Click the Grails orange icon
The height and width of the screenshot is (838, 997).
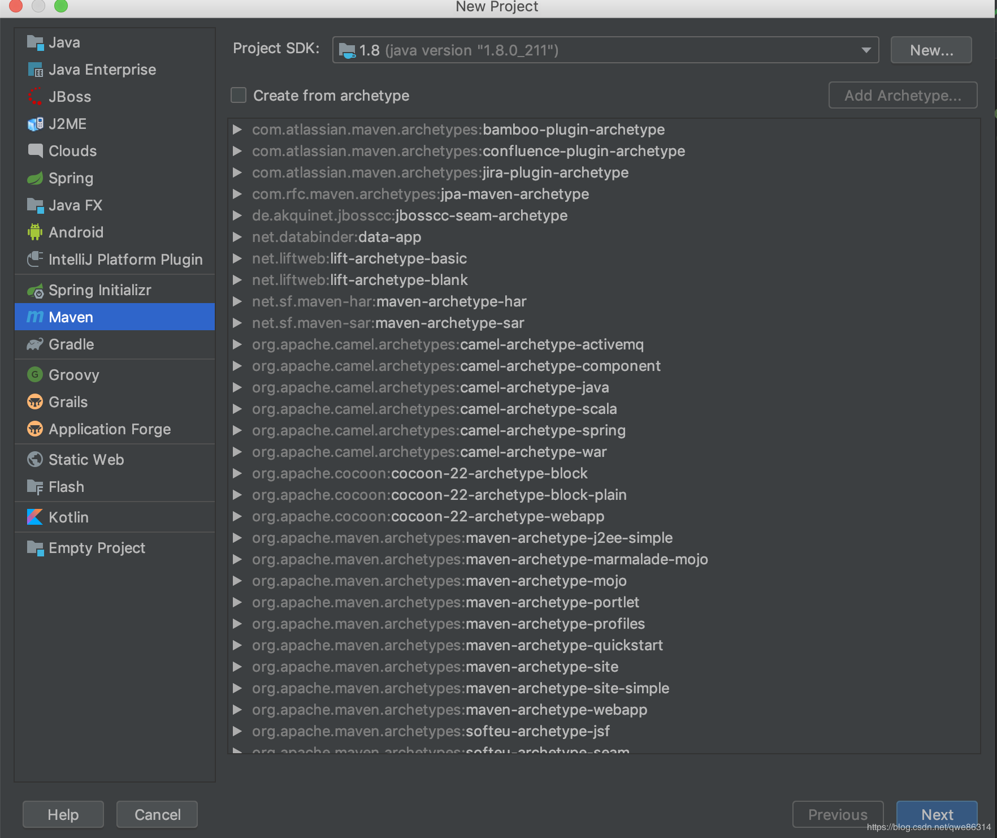tap(35, 402)
